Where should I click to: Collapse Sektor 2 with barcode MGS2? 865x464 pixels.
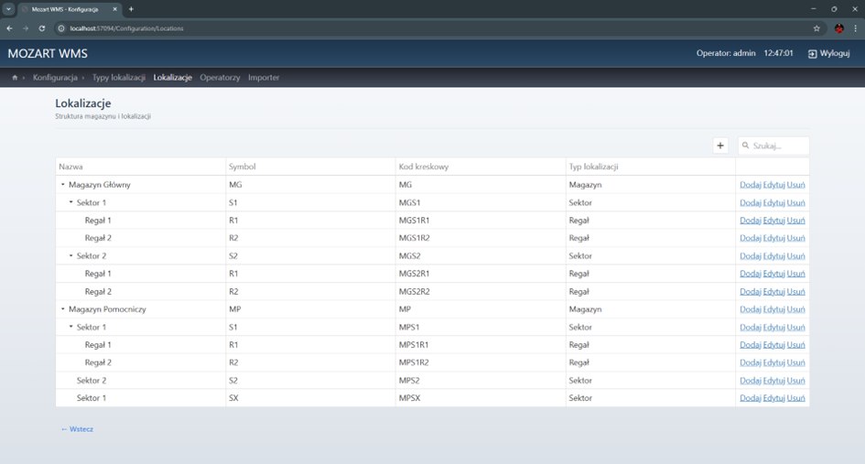click(71, 256)
